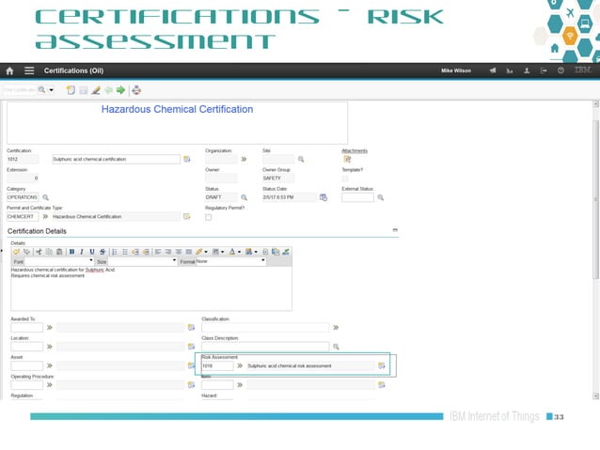Viewport: 600px width, 450px height.
Task: Toggle Strikethrough formatting in Details editor
Action: (x=103, y=252)
